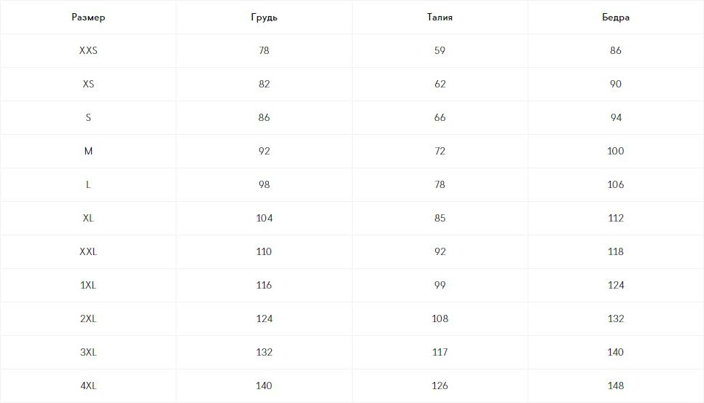Viewport: 704px width, 403px height.
Task: Select the 2XL size cell
Action: [88, 319]
